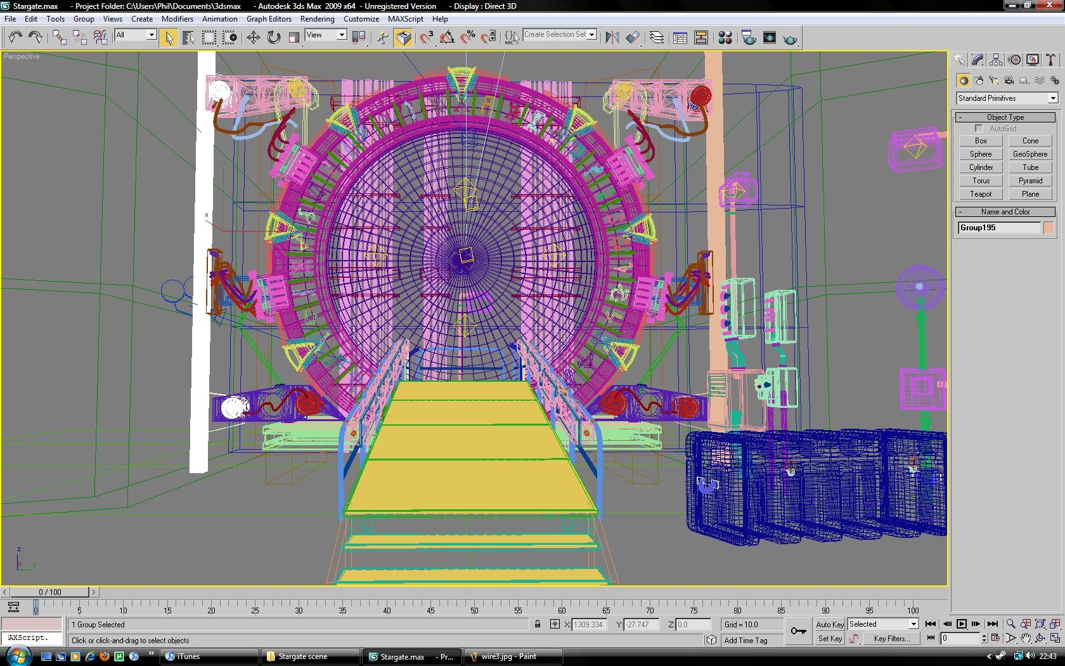Enable the AutoGrid checkbox

[x=979, y=128]
